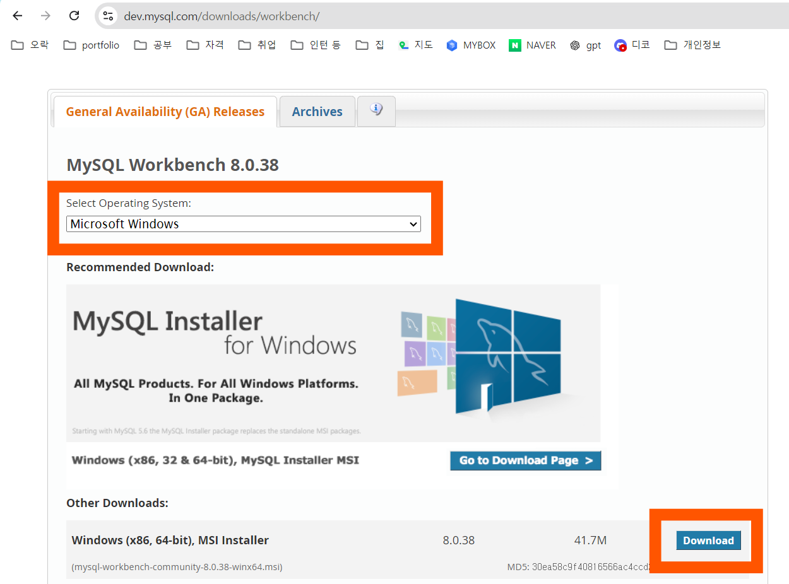Download the Windows 64-bit MSI Installer
This screenshot has width=789, height=584.
pyautogui.click(x=708, y=540)
